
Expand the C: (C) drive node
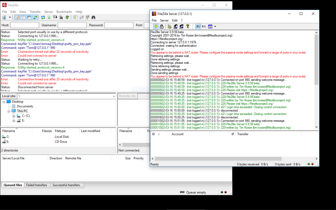click(14, 116)
